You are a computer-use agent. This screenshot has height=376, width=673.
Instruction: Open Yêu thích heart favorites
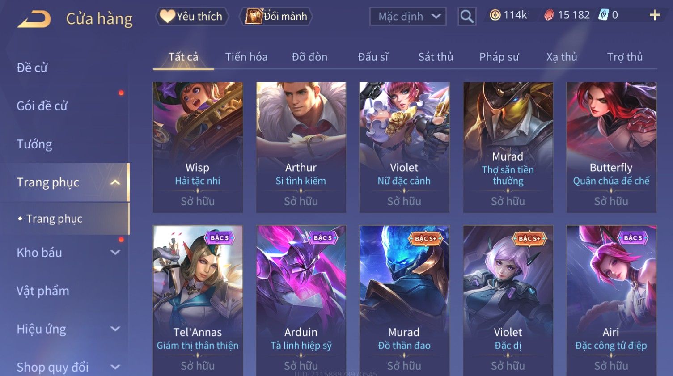pos(192,17)
